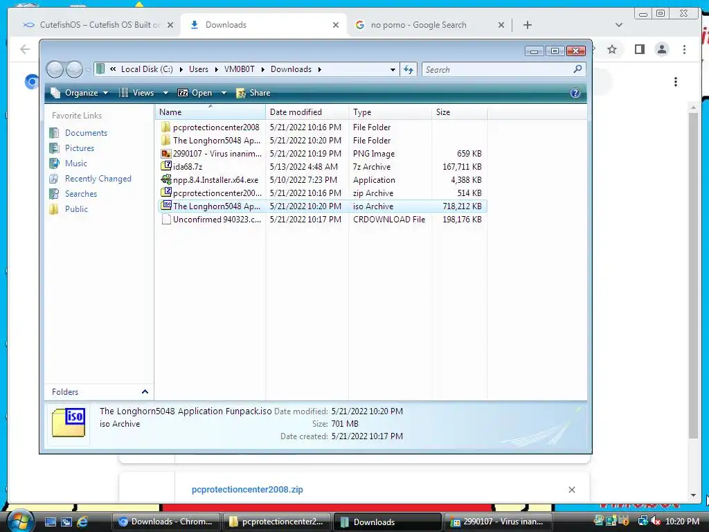Image resolution: width=709 pixels, height=532 pixels.
Task: Switch to pcprotectioncenter2 taskbar button
Action: click(x=277, y=522)
